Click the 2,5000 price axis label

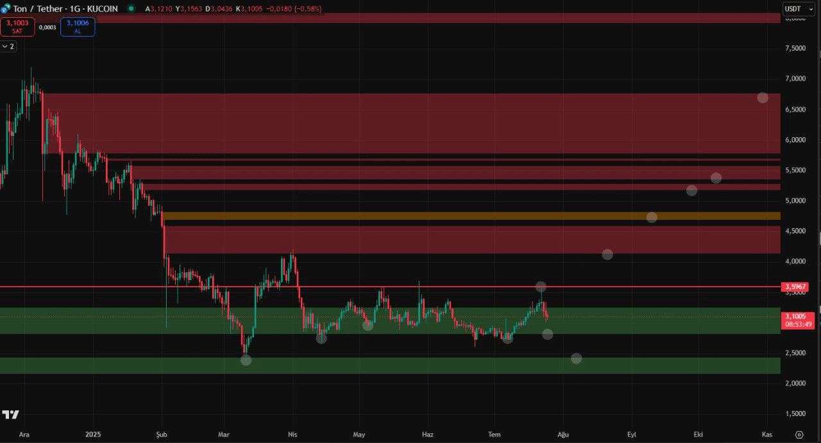tap(796, 353)
